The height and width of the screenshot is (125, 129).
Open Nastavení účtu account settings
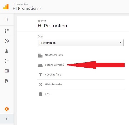click(x=81, y=55)
